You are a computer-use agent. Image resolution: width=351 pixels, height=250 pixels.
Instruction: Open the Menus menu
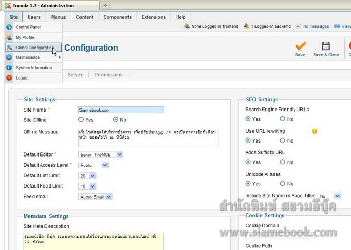point(58,17)
